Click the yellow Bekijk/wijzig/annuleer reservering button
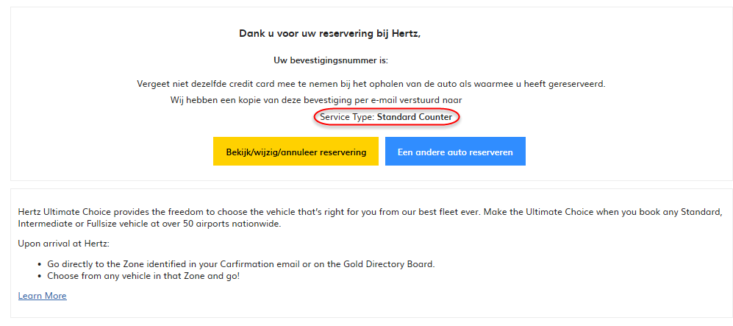The image size is (733, 326). pyautogui.click(x=296, y=152)
